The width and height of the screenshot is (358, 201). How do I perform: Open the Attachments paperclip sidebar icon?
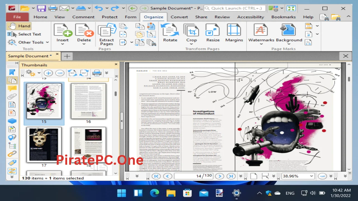click(12, 97)
